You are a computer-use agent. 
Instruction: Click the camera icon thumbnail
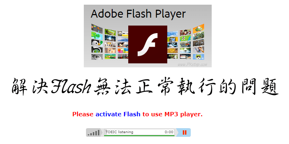[x=173, y=39]
